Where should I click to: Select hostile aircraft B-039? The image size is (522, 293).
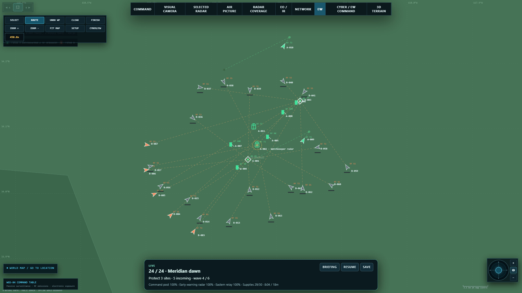coord(250,90)
